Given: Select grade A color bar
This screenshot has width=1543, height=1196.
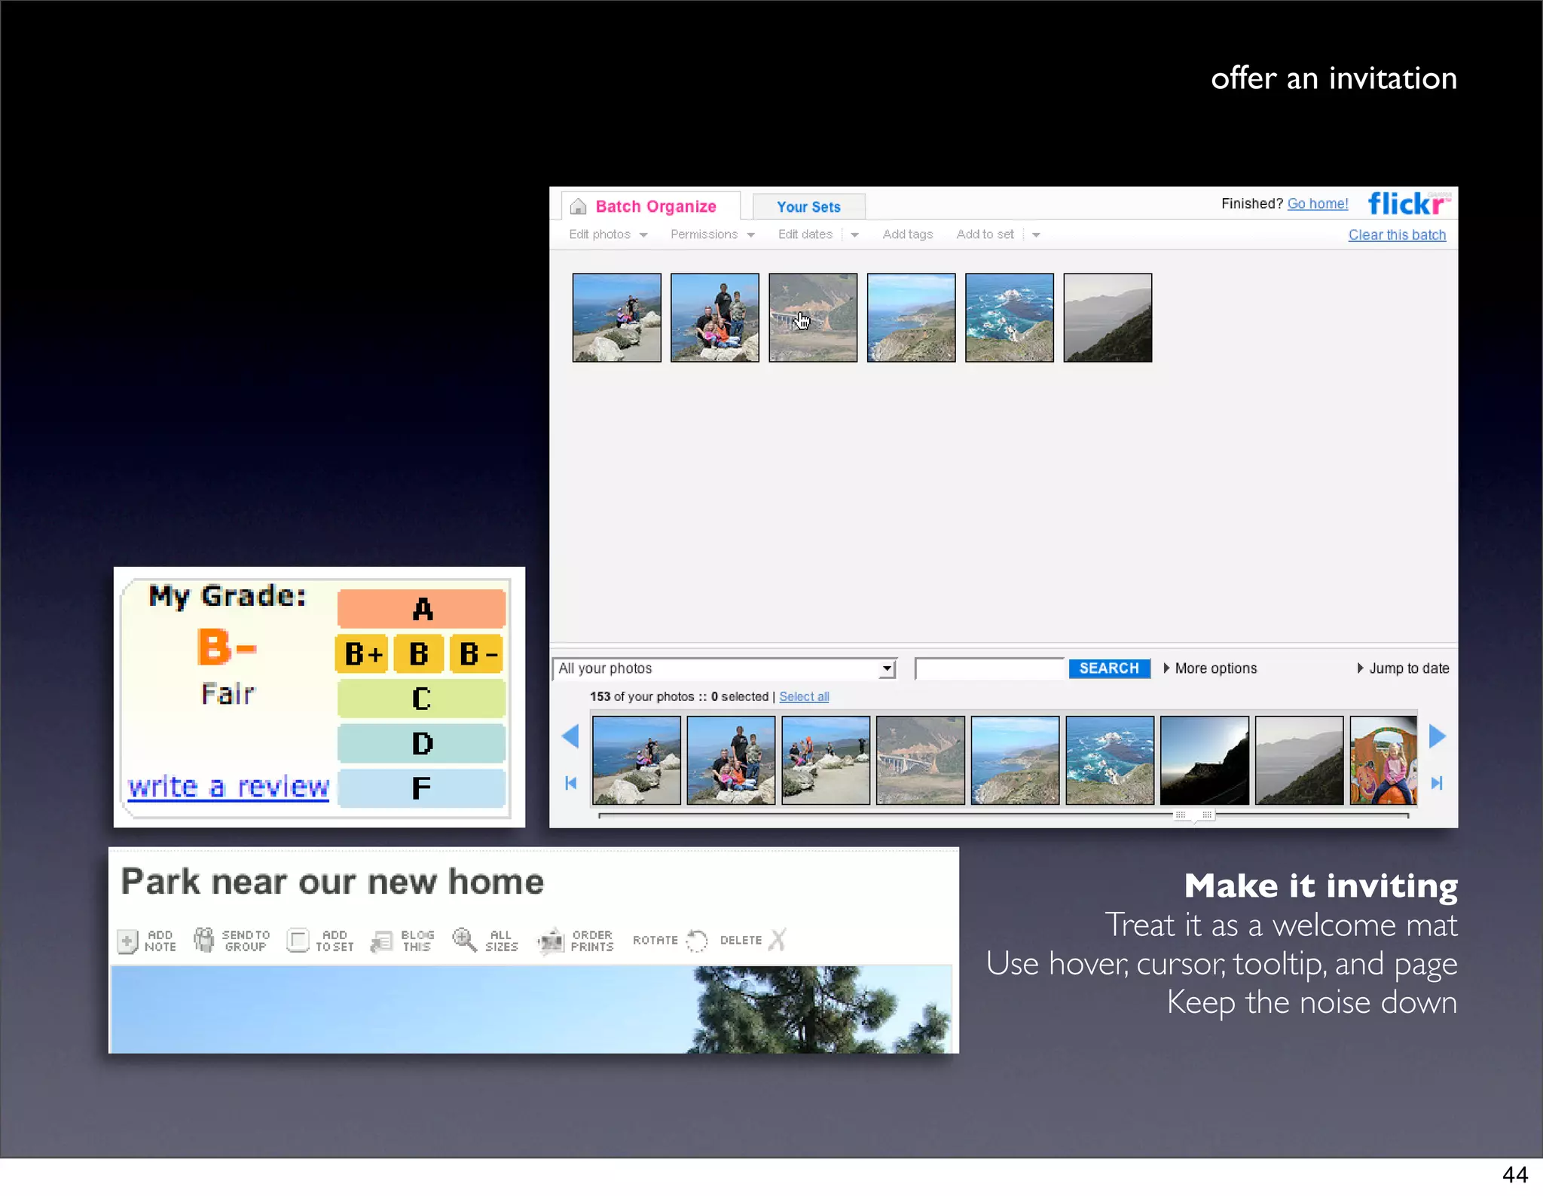Looking at the screenshot, I should click(421, 609).
